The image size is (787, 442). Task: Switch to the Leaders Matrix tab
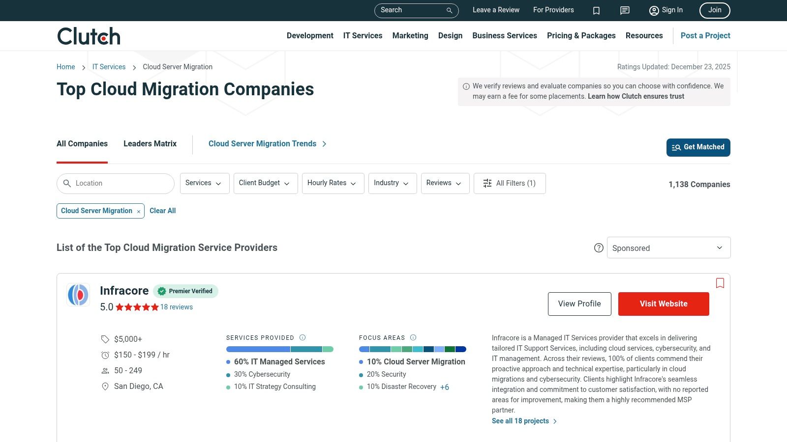pos(150,143)
